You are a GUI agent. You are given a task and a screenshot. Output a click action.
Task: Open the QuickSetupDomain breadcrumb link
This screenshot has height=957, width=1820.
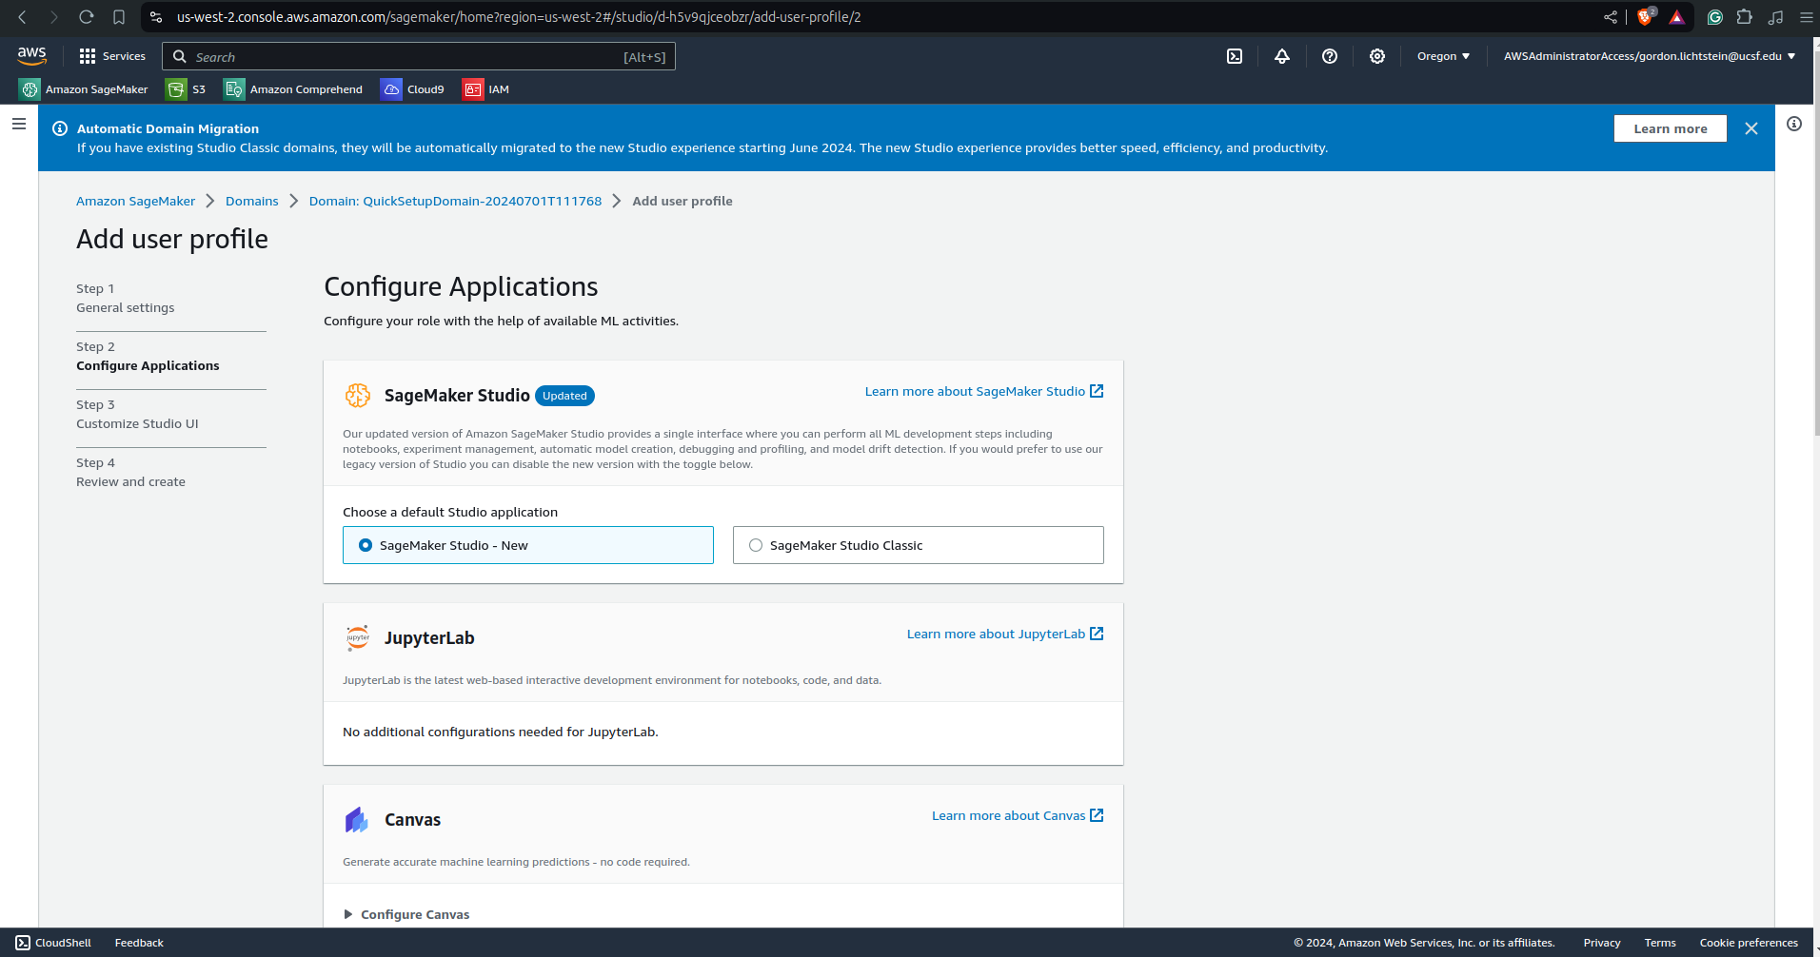click(x=455, y=201)
